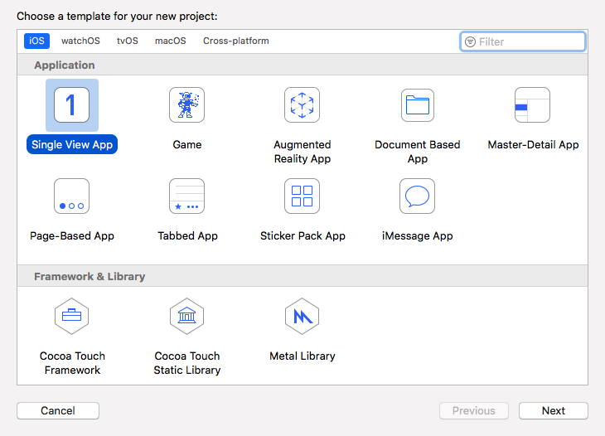This screenshot has width=605, height=436.
Task: Click the iOS platform tab
Action: coord(36,41)
